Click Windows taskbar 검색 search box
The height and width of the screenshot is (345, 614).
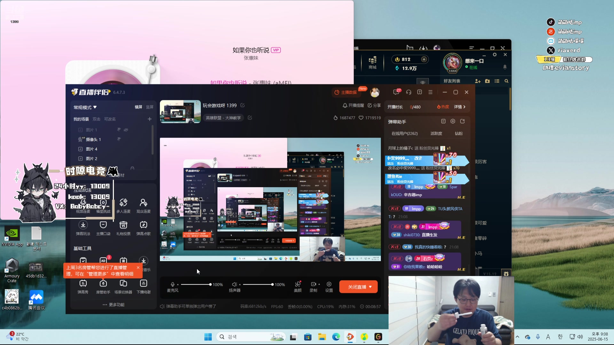click(x=251, y=337)
